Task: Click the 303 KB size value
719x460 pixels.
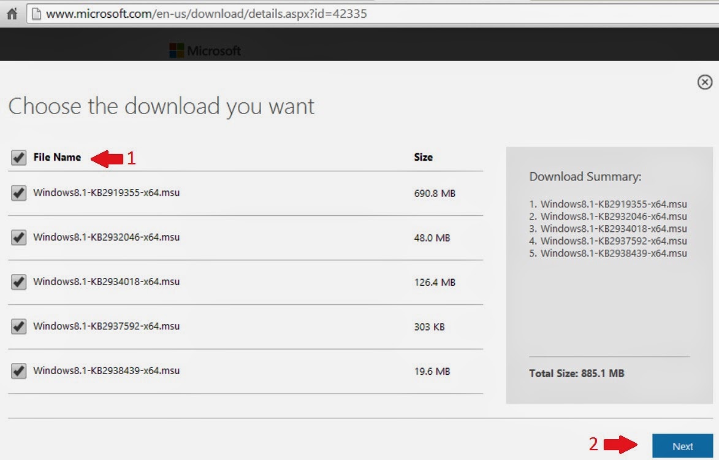Action: [429, 326]
